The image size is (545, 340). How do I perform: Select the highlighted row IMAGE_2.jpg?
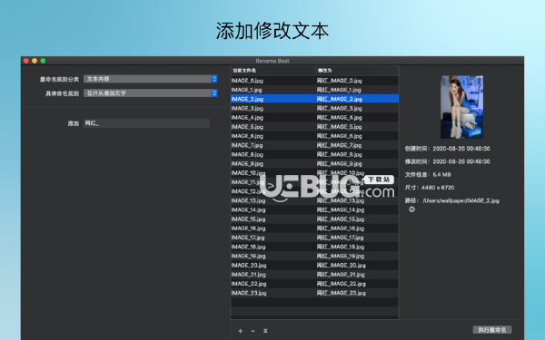[x=314, y=99]
